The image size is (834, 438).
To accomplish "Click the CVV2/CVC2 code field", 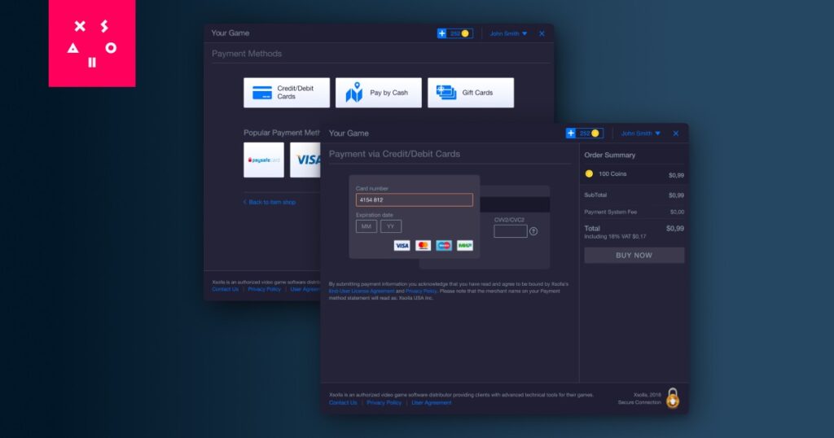I will click(x=511, y=231).
